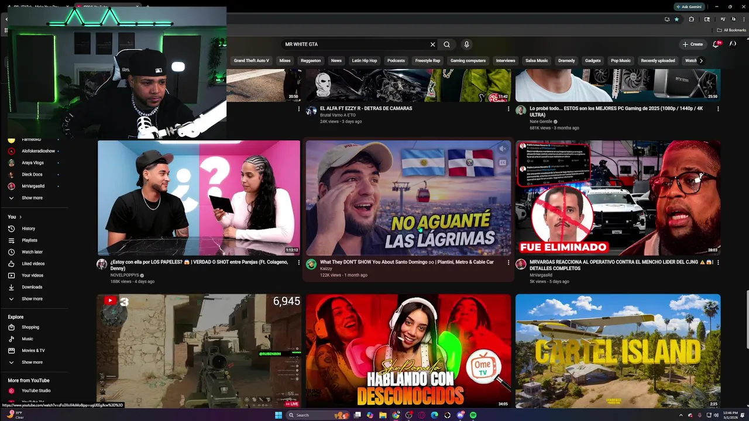Open the CARTEL ISLAND video thumbnail
749x421 pixels.
(618, 351)
